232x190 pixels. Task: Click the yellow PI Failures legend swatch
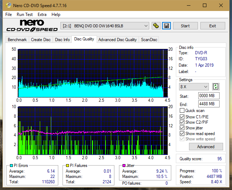[68, 166]
